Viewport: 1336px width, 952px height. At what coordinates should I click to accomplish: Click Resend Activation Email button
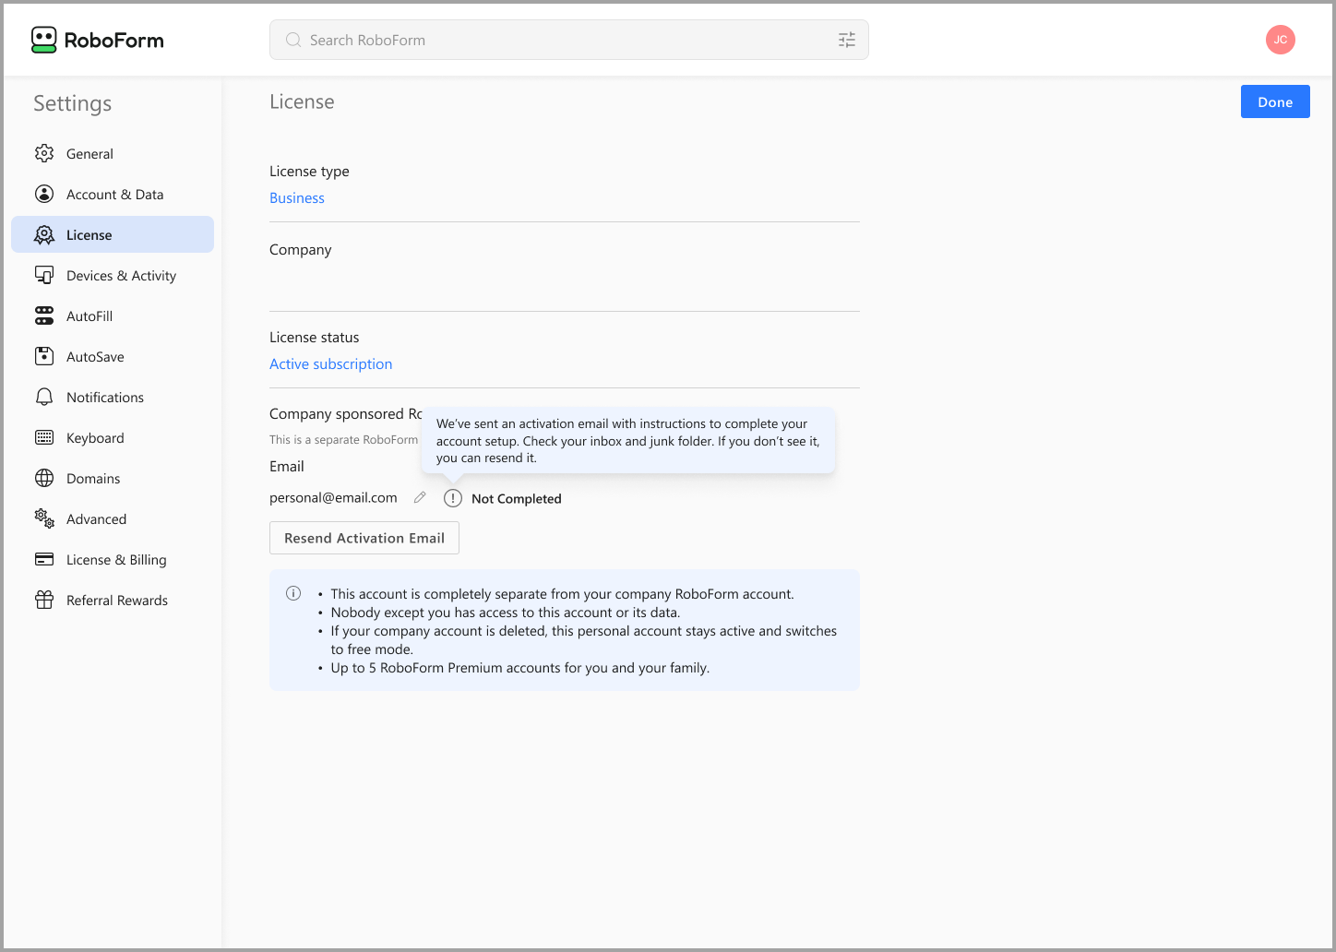click(x=364, y=538)
